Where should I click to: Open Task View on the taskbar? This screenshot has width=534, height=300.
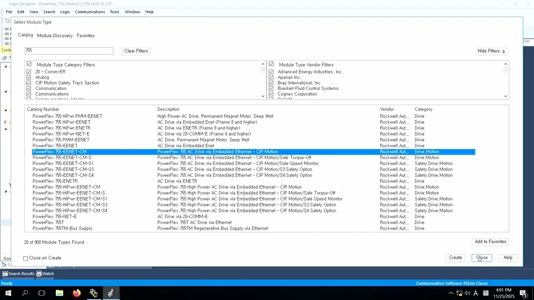(42, 293)
